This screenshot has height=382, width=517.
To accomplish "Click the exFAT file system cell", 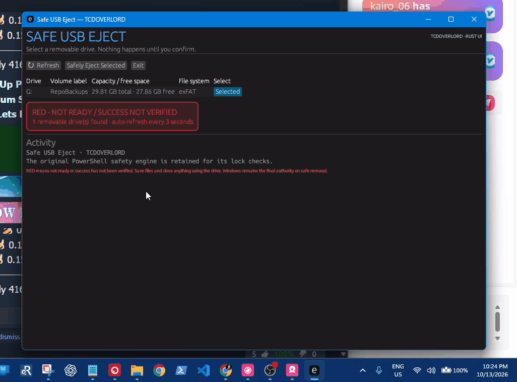I will click(187, 91).
